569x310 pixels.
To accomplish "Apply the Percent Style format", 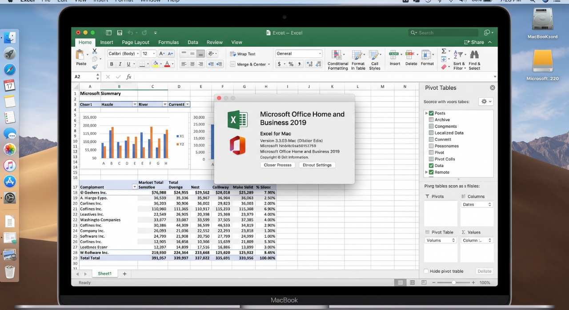I will pyautogui.click(x=291, y=64).
